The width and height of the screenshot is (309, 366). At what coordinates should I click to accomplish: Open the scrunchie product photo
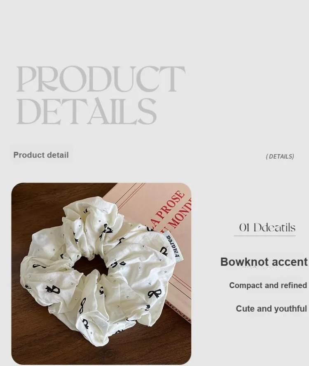point(101,273)
